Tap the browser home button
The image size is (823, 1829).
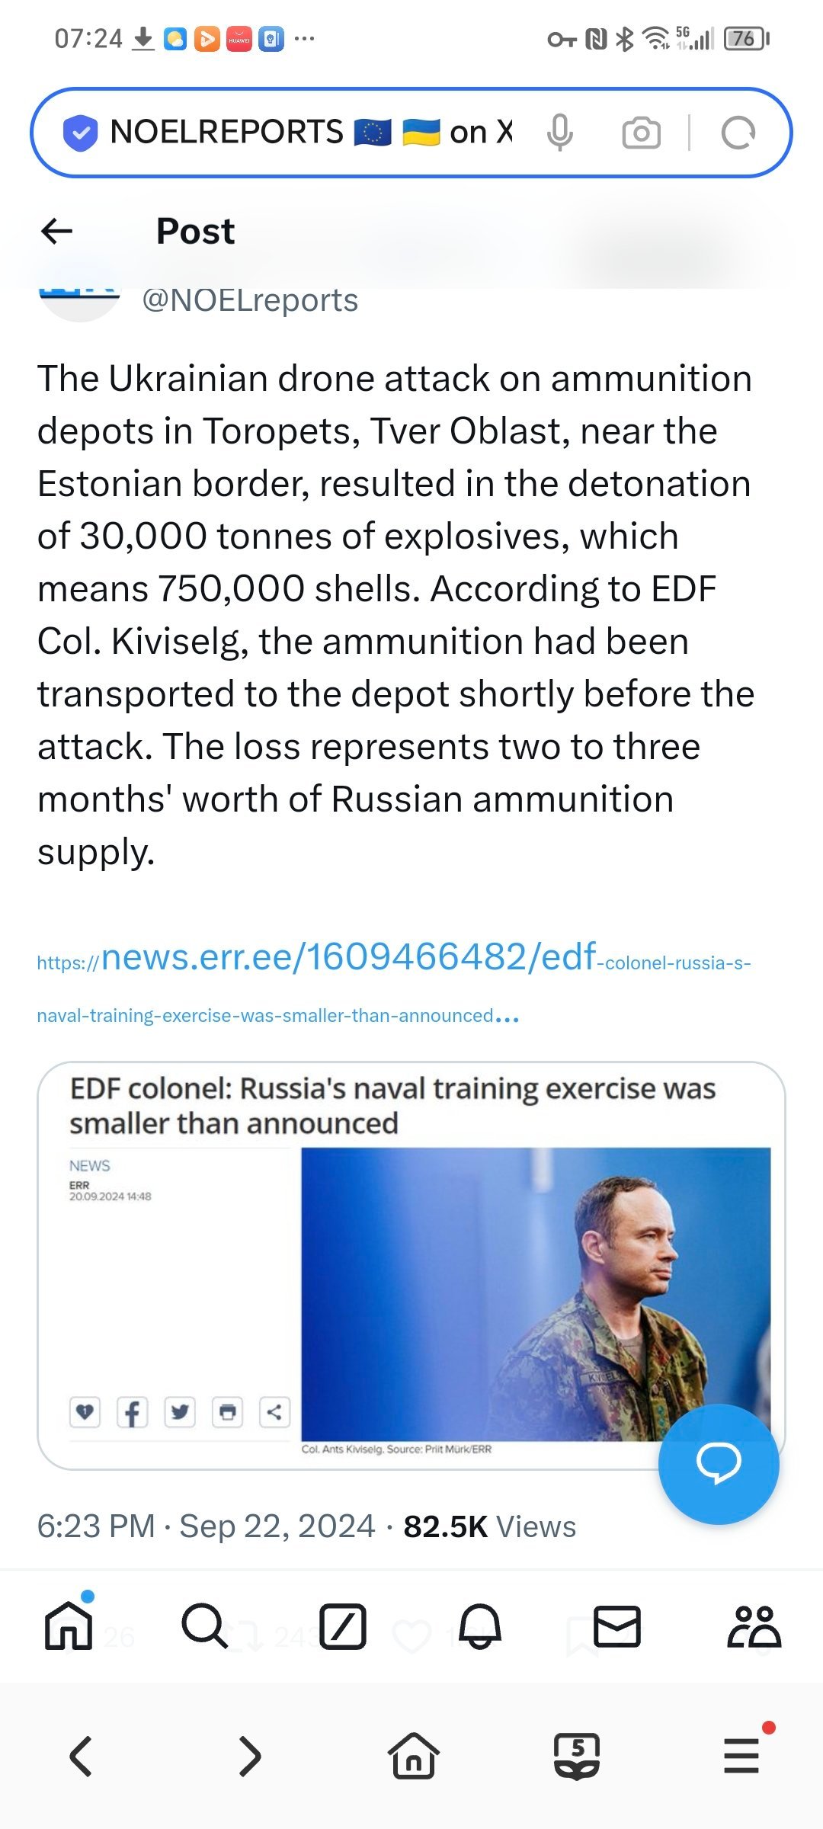pos(413,1756)
